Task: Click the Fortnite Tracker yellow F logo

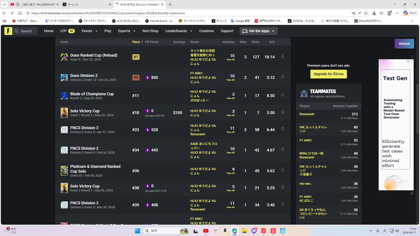Action: pos(8,31)
